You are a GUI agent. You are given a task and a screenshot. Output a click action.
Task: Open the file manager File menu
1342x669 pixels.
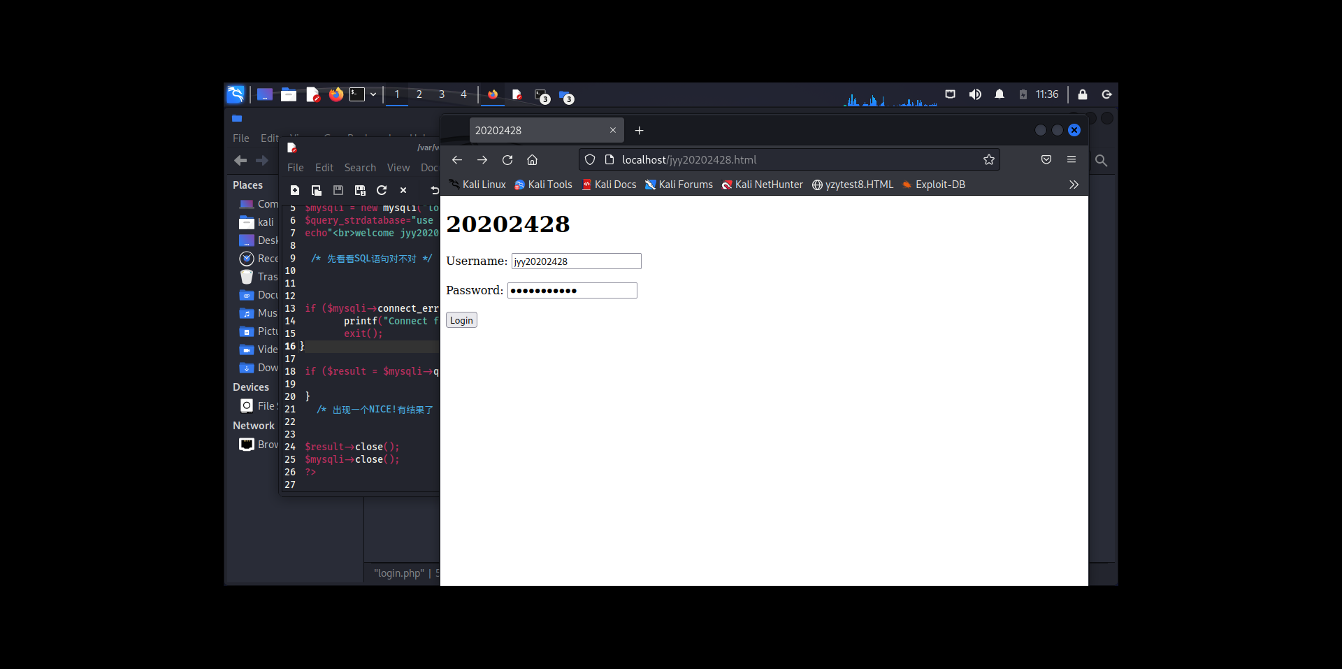[x=241, y=138]
